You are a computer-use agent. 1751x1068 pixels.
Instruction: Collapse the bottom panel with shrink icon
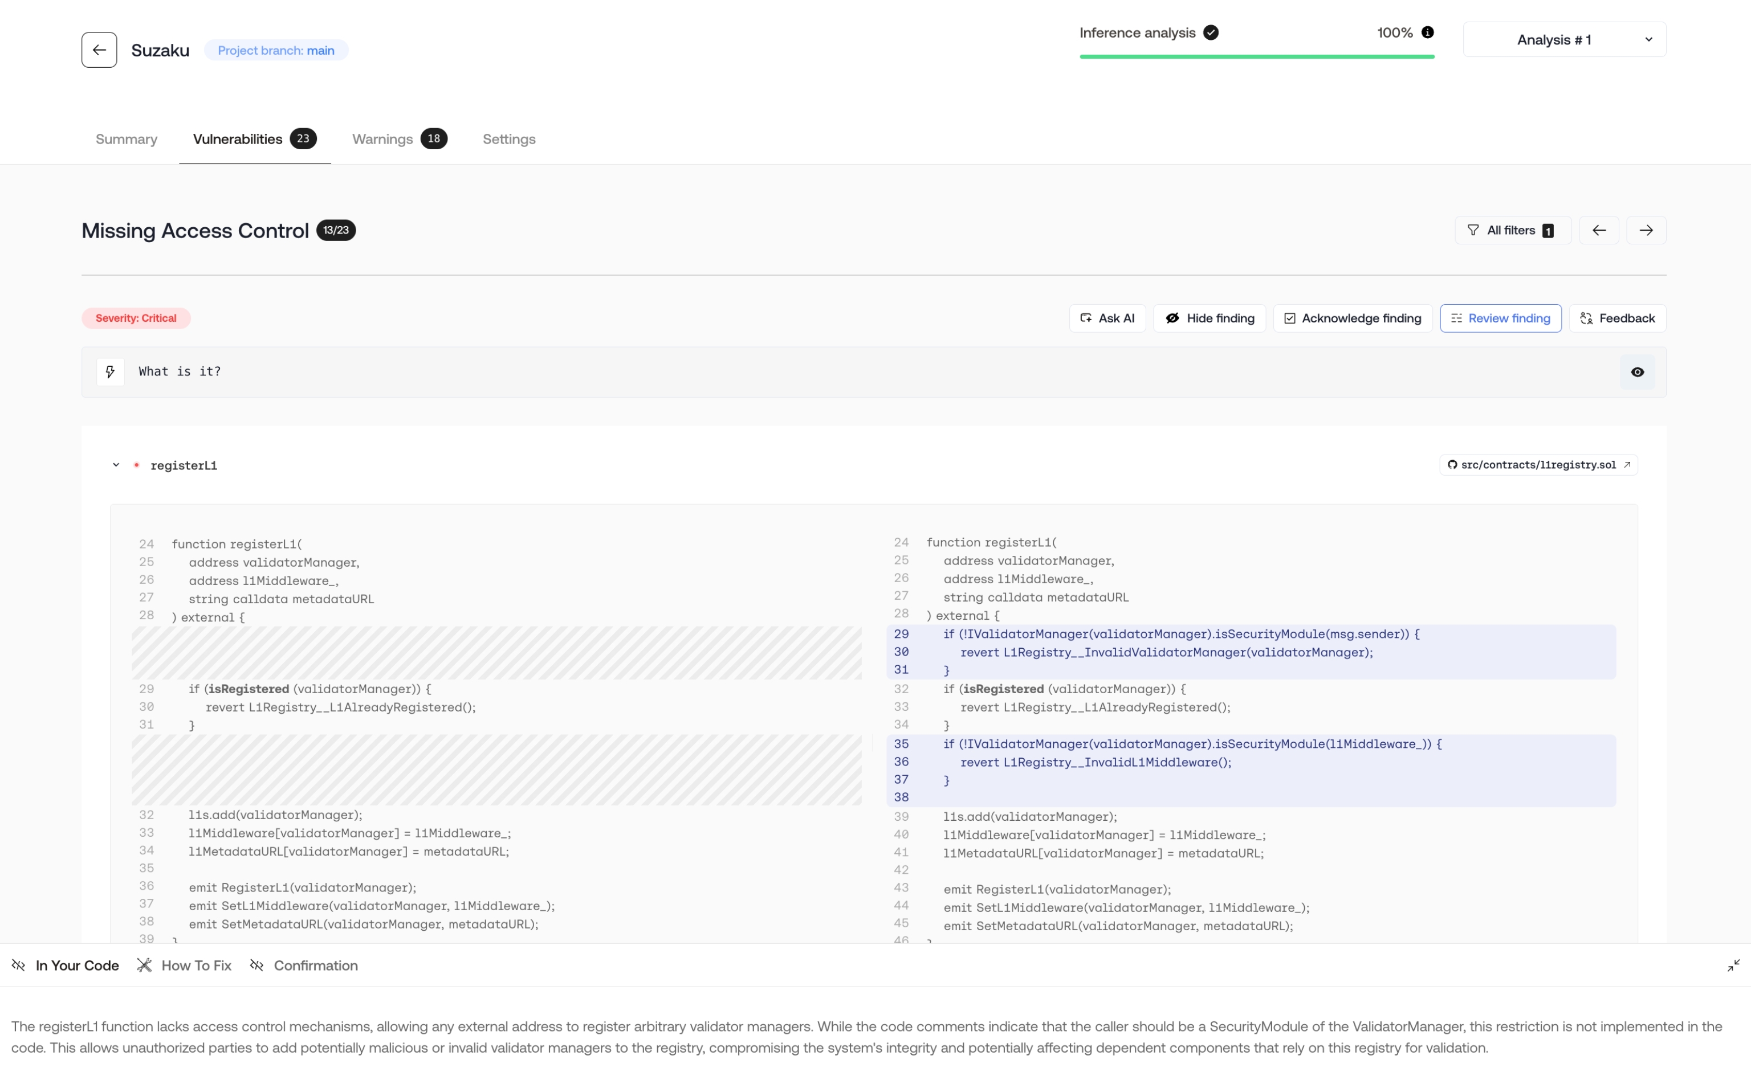(1733, 965)
